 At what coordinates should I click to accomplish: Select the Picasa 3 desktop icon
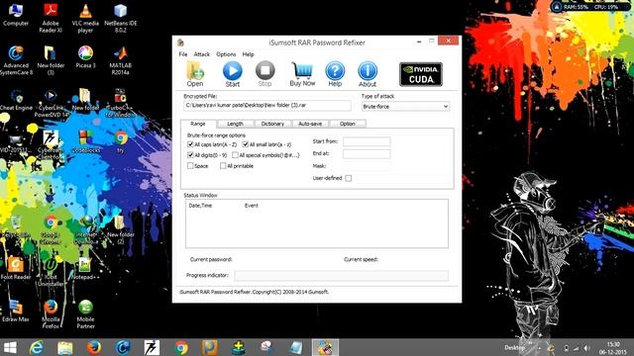click(85, 57)
